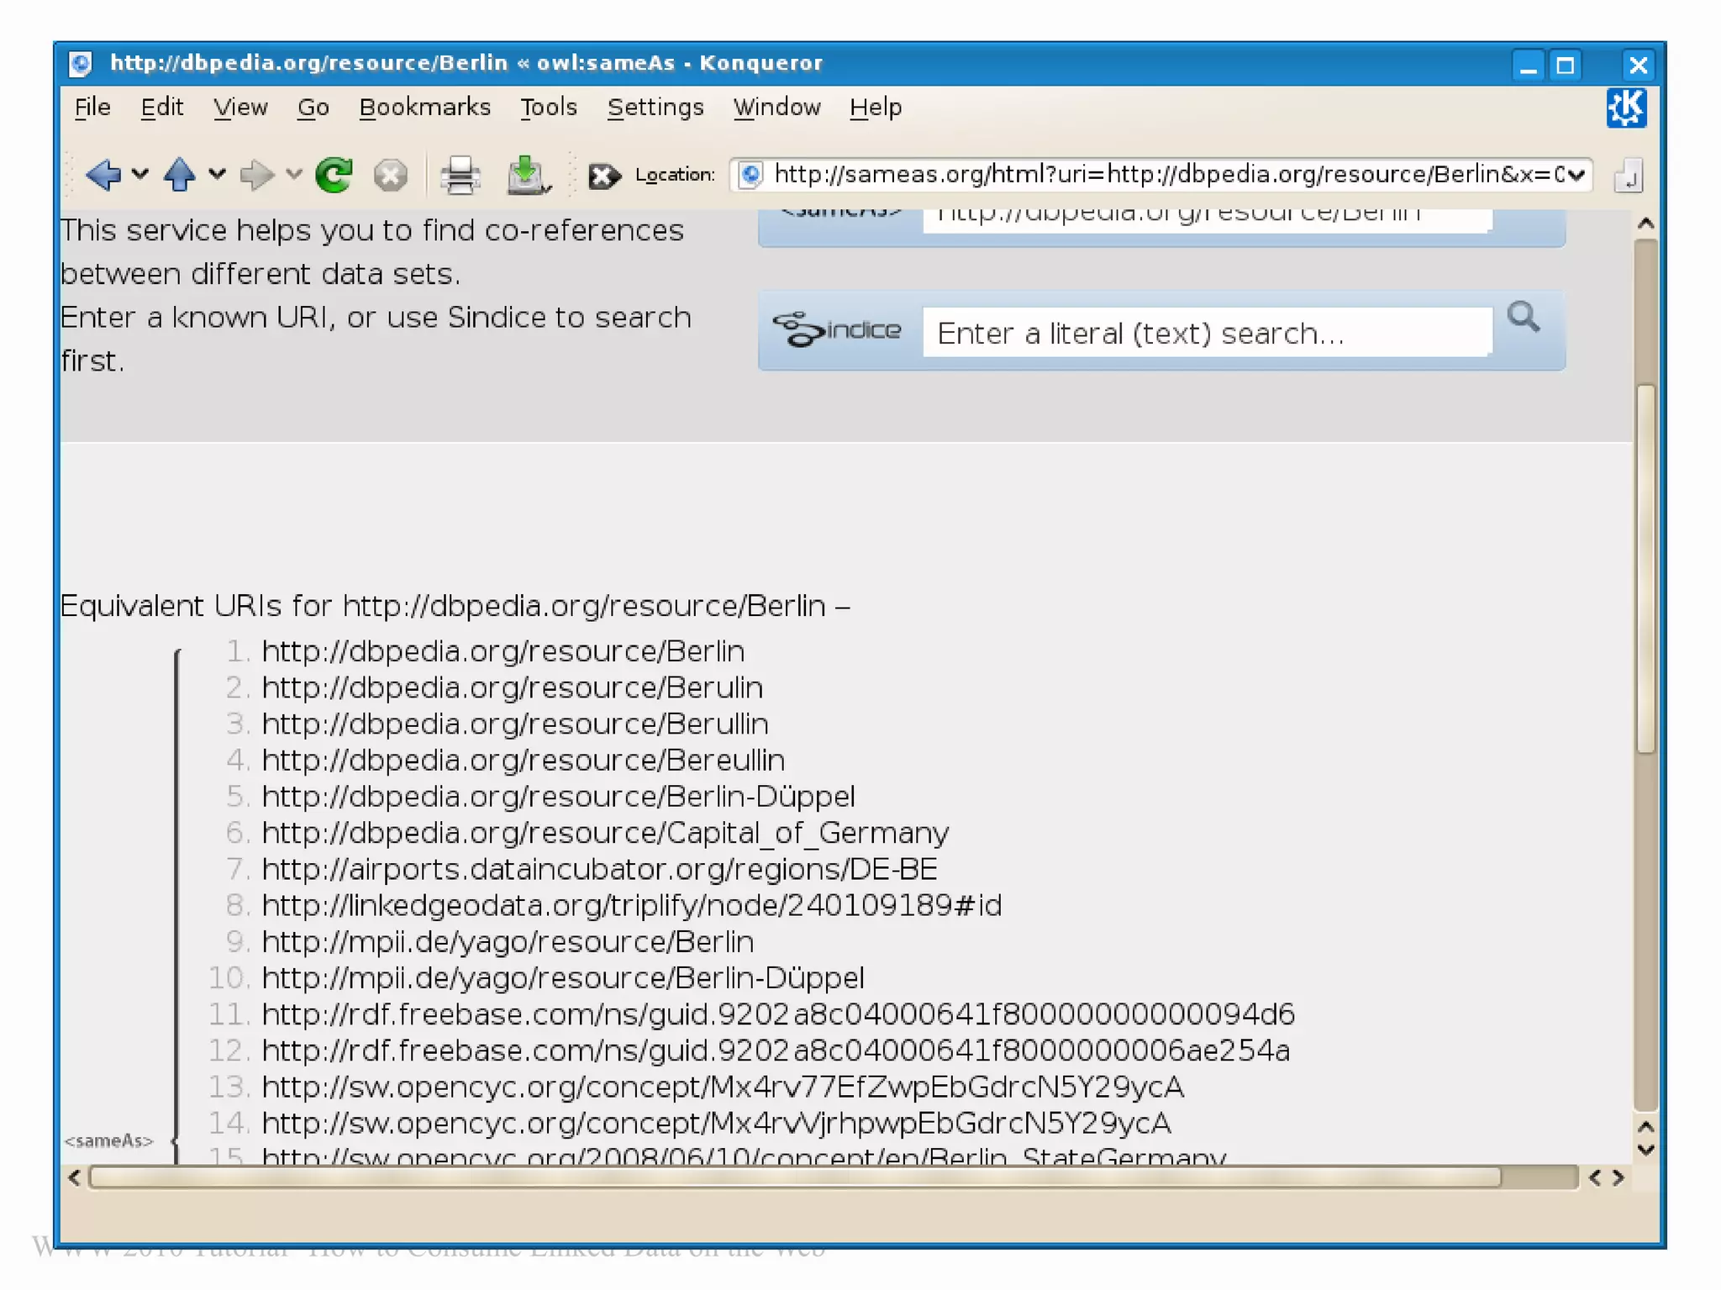1721x1290 pixels.
Task: Click the Sindice magnifier search icon
Action: click(1523, 318)
